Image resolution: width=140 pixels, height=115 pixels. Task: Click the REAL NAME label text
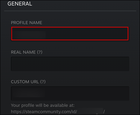pos(23,52)
